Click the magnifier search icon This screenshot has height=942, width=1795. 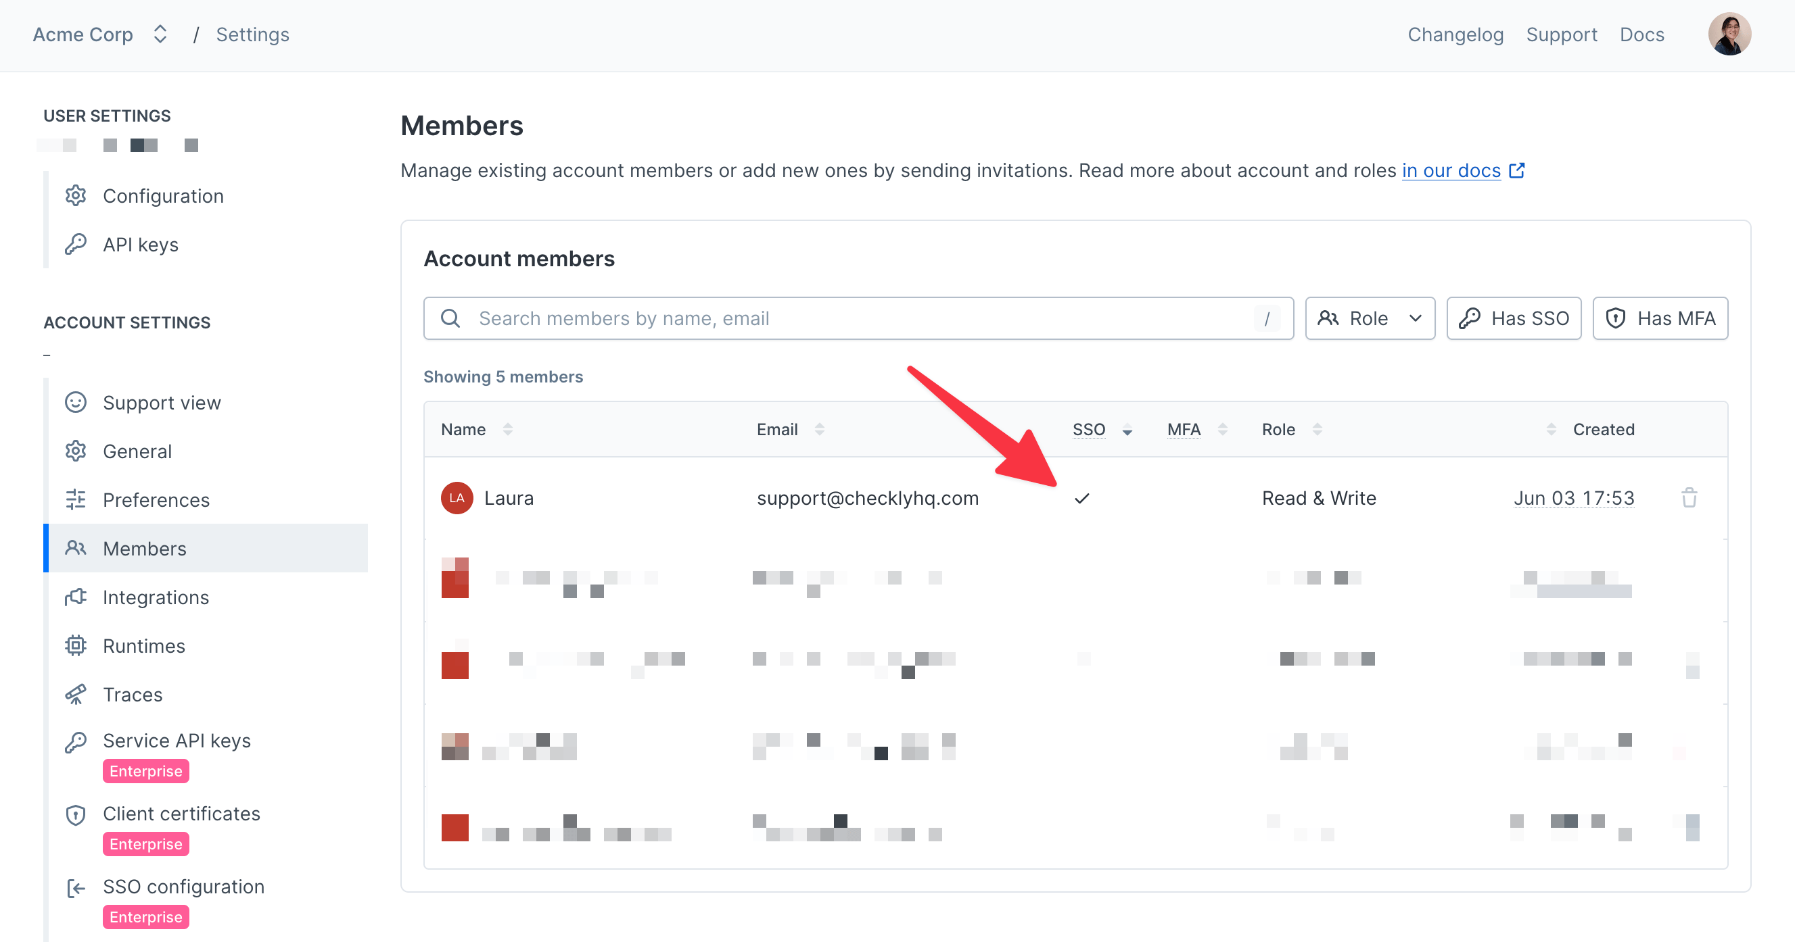[x=451, y=318]
